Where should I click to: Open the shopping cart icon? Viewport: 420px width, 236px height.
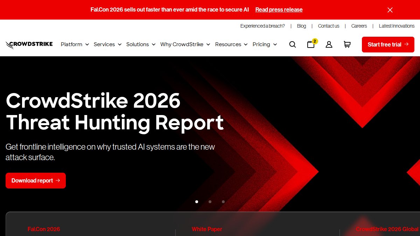pyautogui.click(x=347, y=44)
